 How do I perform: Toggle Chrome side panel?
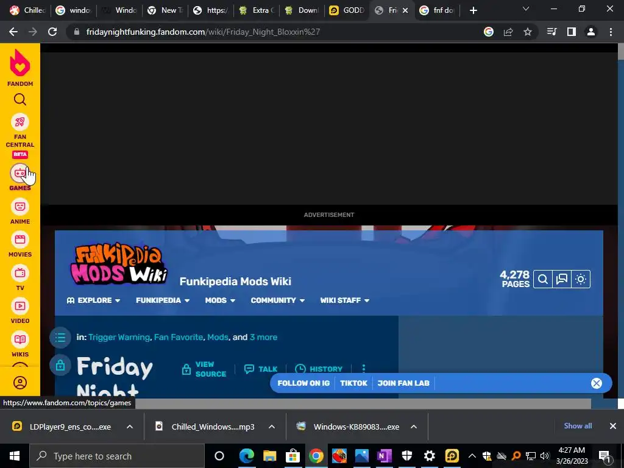point(572,32)
